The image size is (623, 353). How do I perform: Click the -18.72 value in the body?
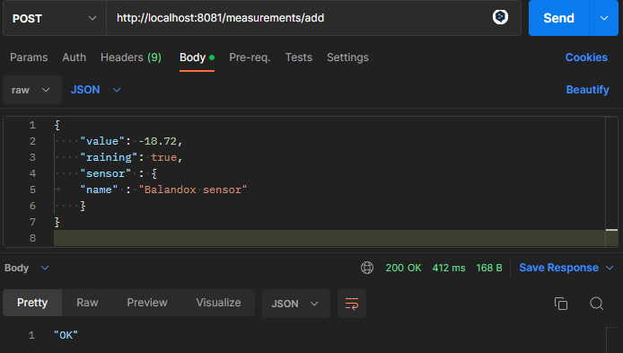point(157,141)
